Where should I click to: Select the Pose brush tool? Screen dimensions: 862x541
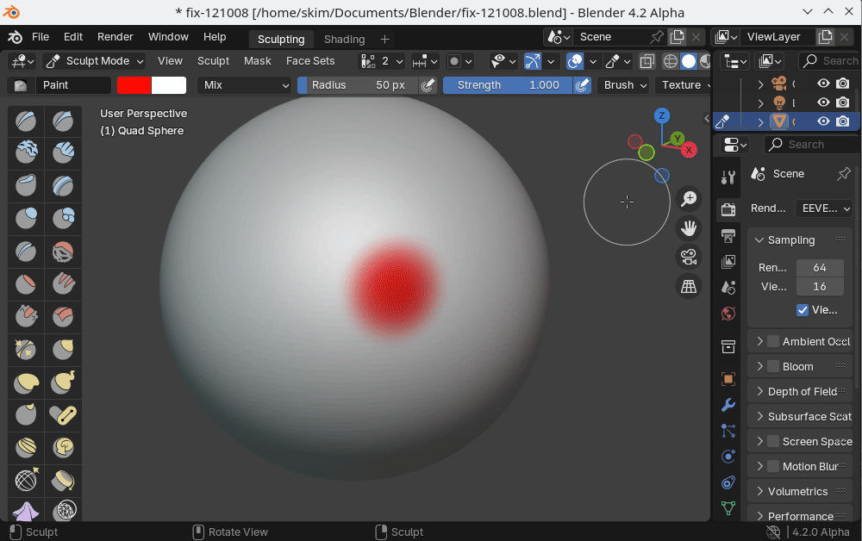(63, 414)
